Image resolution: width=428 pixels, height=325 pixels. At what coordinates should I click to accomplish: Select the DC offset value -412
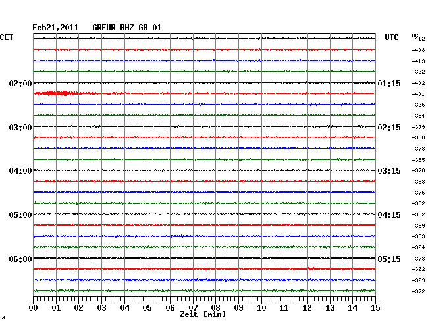click(418, 39)
